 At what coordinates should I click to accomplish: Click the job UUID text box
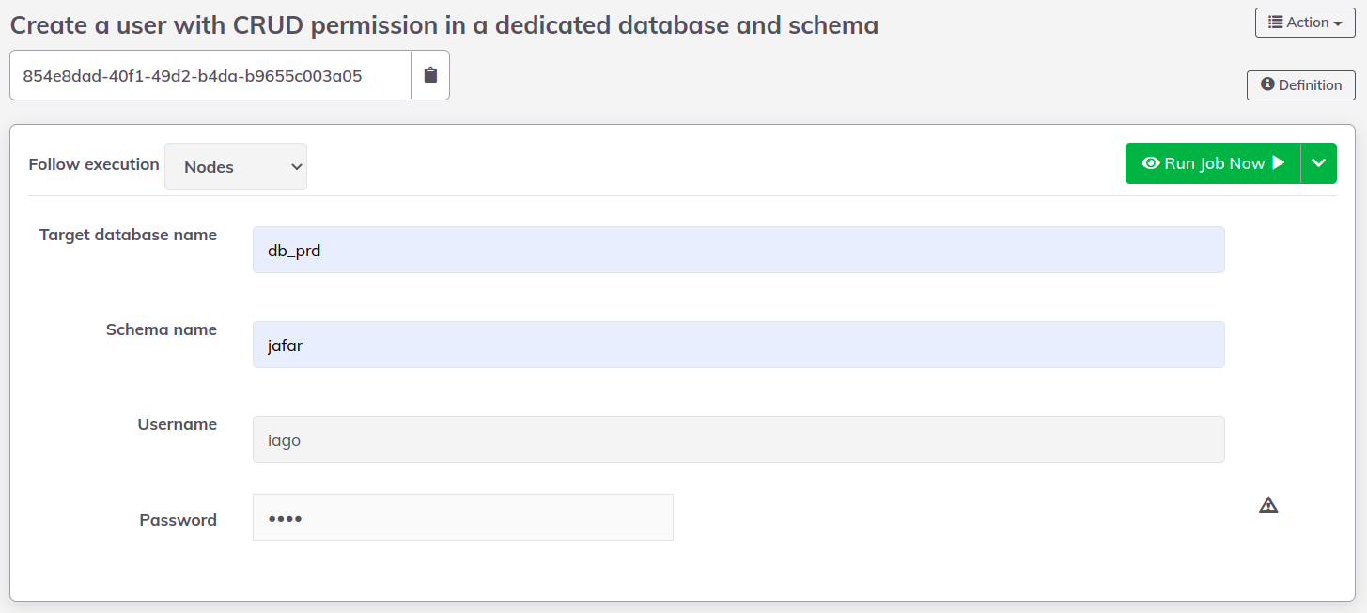[x=210, y=75]
